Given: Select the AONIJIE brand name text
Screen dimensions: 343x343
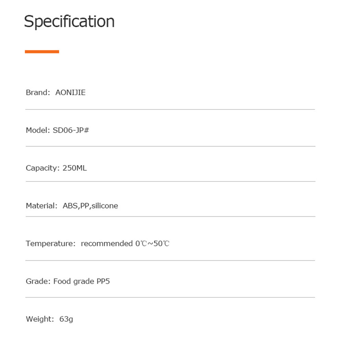Looking at the screenshot, I should (x=70, y=93).
